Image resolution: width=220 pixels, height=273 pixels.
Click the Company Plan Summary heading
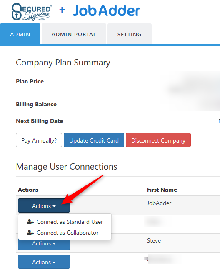pyautogui.click(x=63, y=63)
